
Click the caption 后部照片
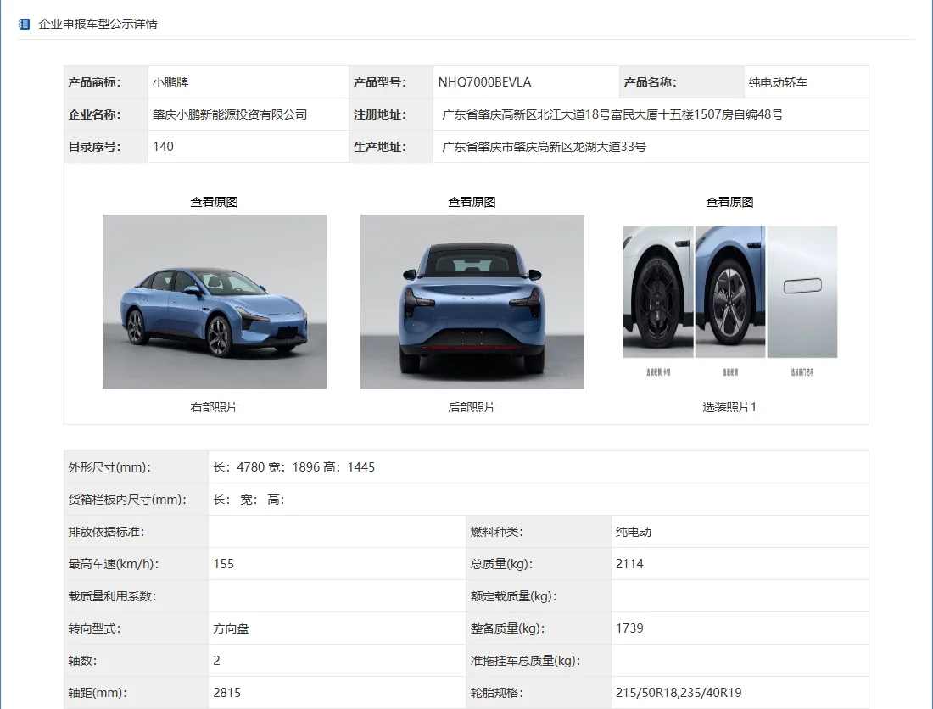[x=472, y=407]
